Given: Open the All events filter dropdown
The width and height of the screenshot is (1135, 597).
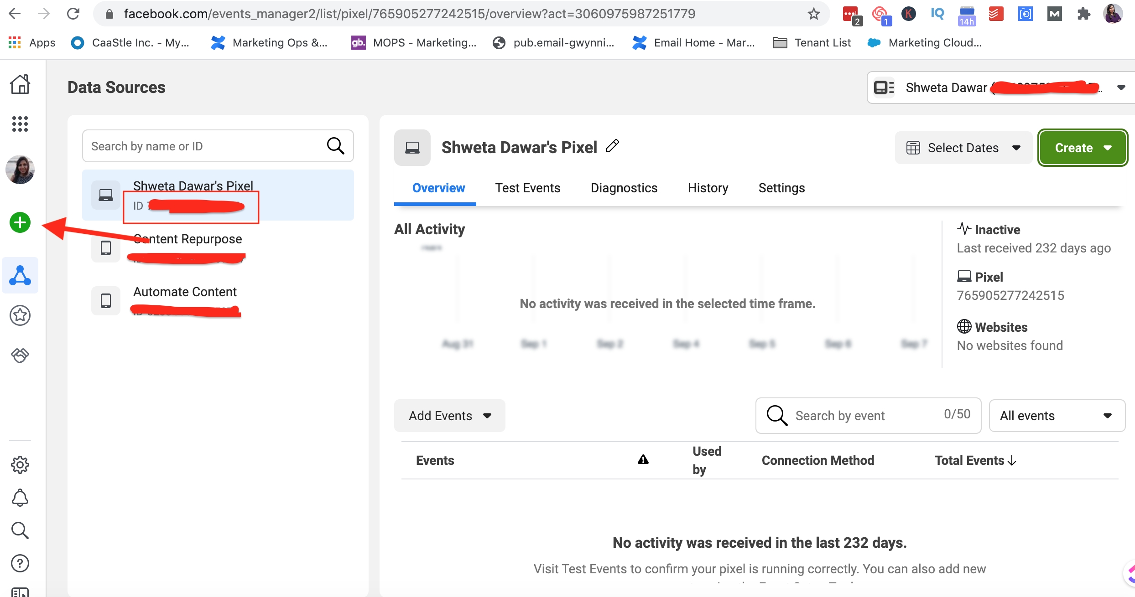Looking at the screenshot, I should click(1057, 416).
